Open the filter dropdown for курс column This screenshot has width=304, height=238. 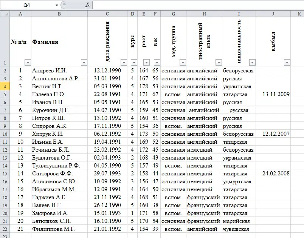[134, 63]
